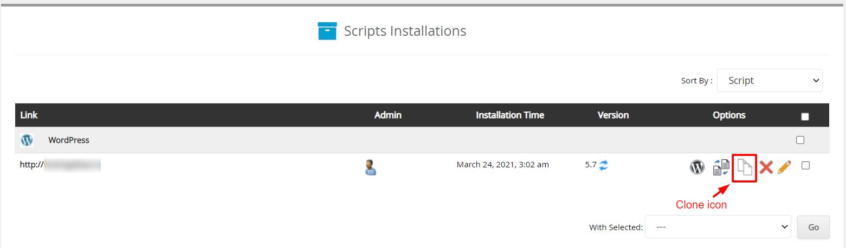
Task: Click the Installation Time column header
Action: [x=510, y=115]
